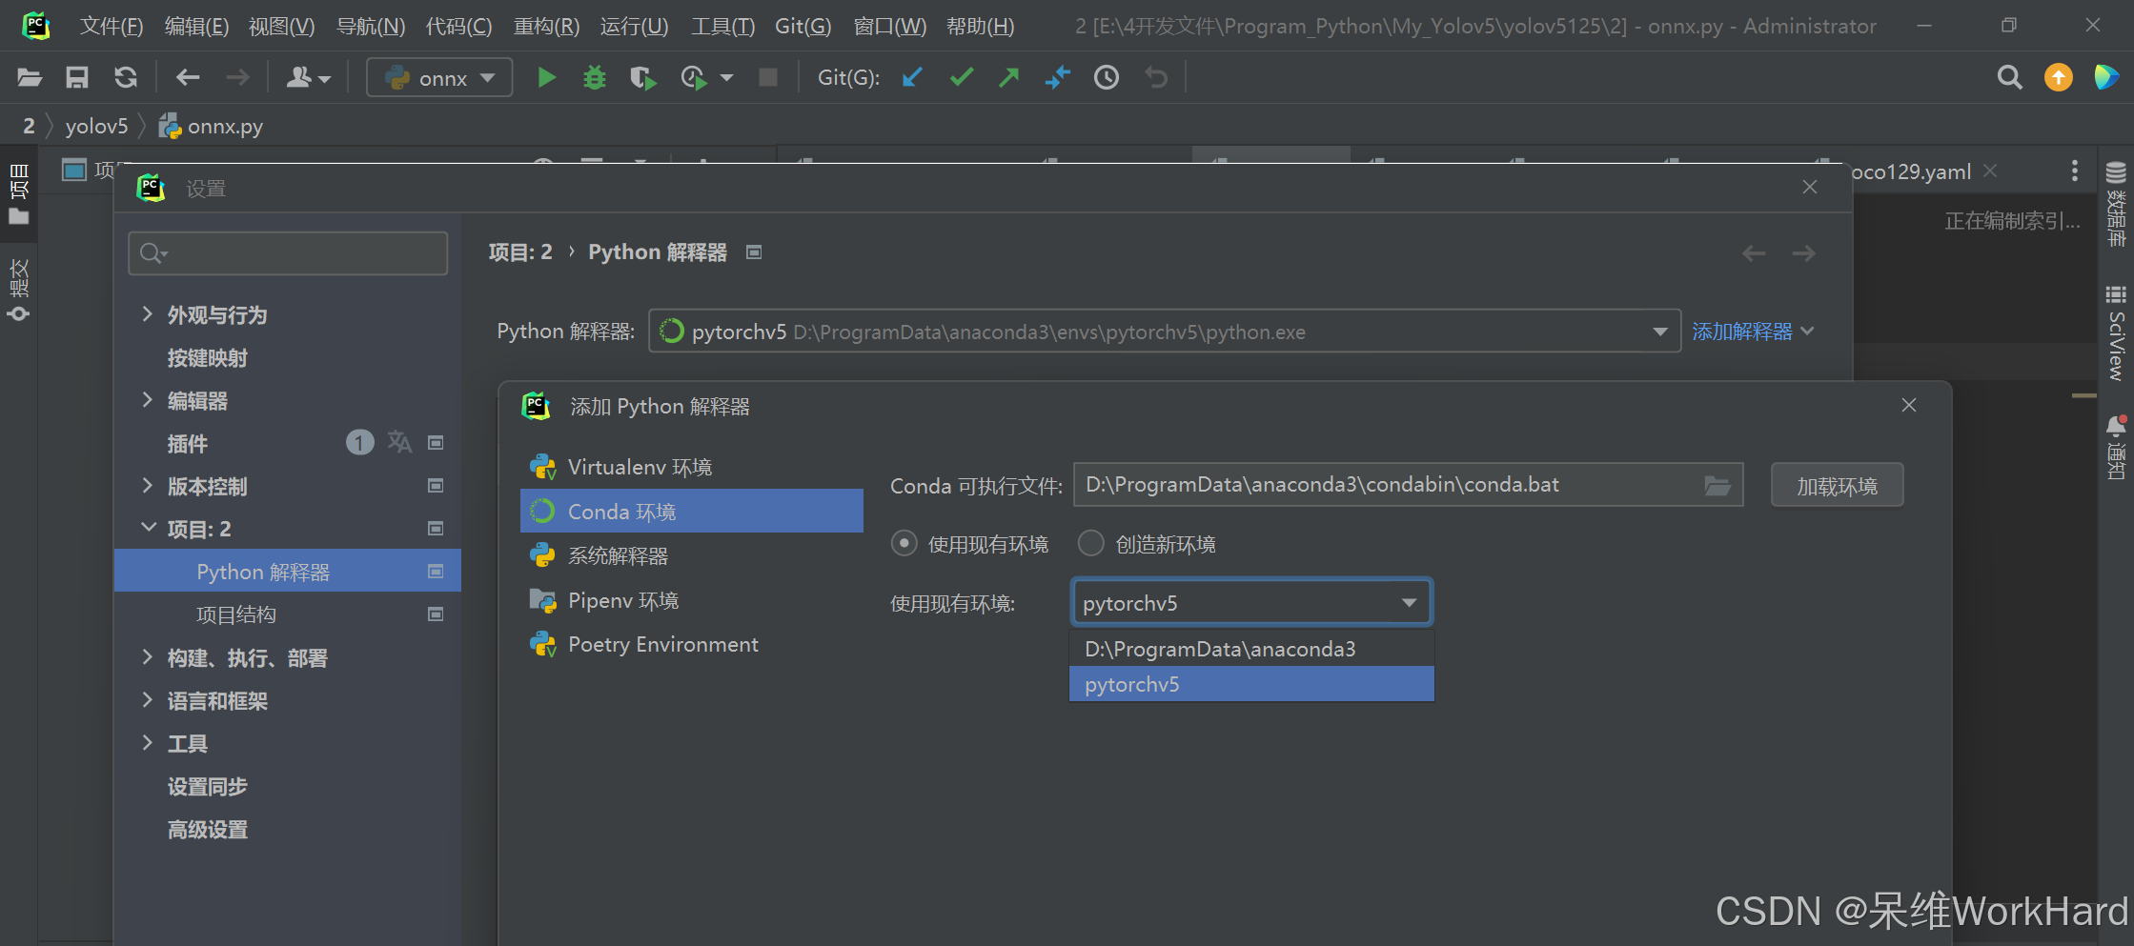Viewport: 2134px width, 946px height.
Task: Open the 运行(U) menu
Action: tap(634, 26)
